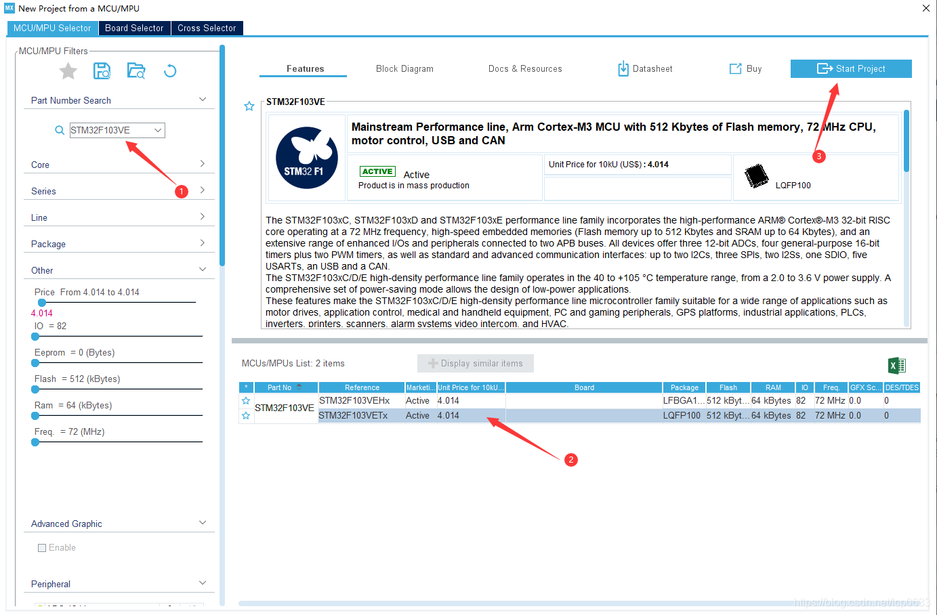
Task: Adjust the Ram slider handle
Action: 35,416
